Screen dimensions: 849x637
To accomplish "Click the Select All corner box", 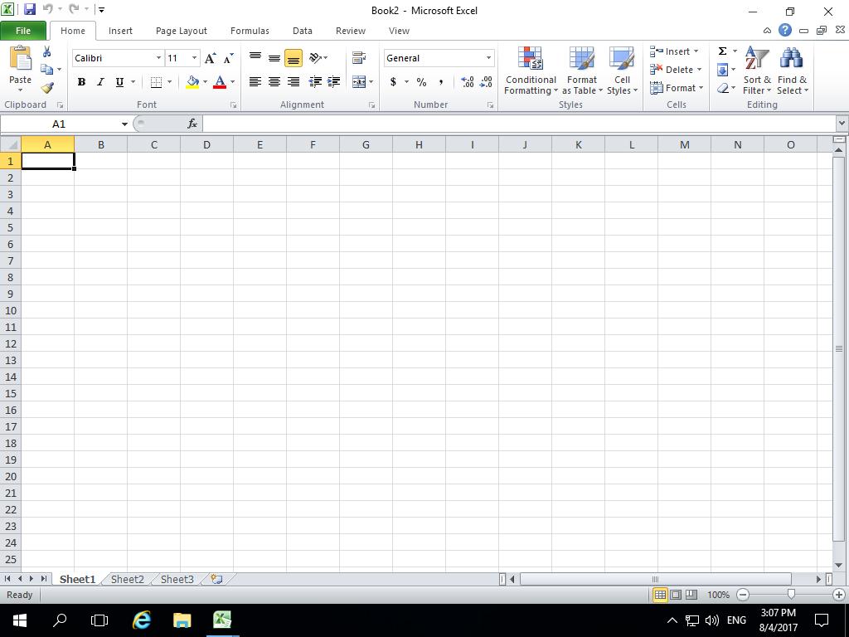I will [10, 144].
